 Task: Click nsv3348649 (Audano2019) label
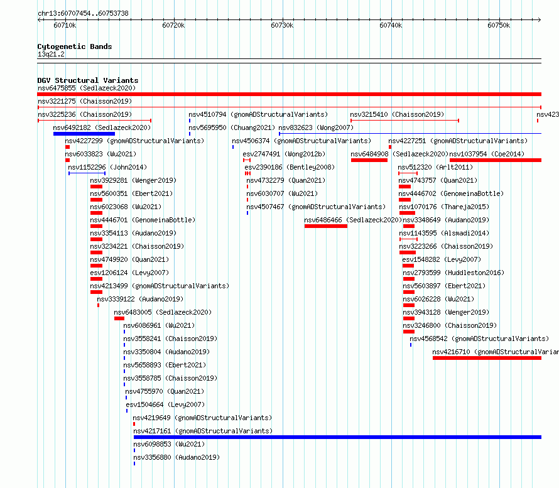click(x=446, y=220)
